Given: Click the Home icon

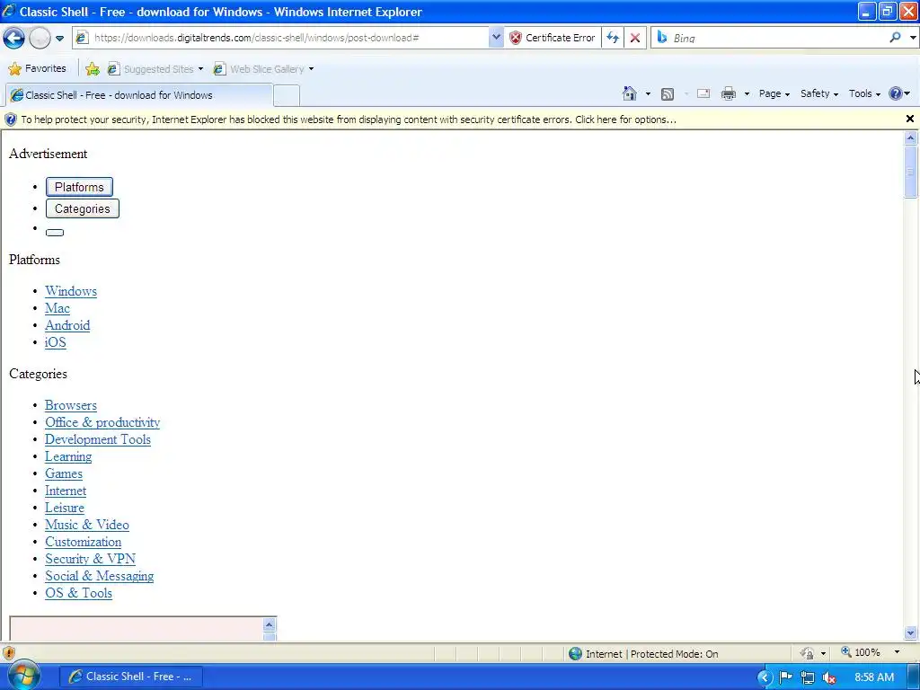Looking at the screenshot, I should (630, 93).
